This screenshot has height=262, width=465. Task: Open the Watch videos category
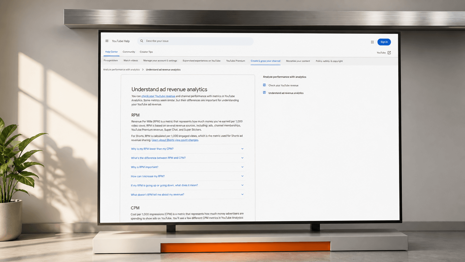tap(131, 60)
